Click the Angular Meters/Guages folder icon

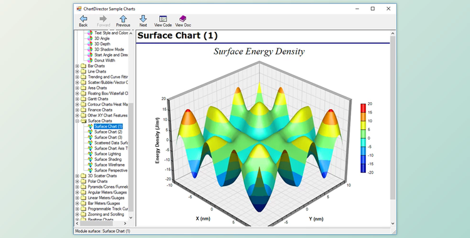coord(83,192)
